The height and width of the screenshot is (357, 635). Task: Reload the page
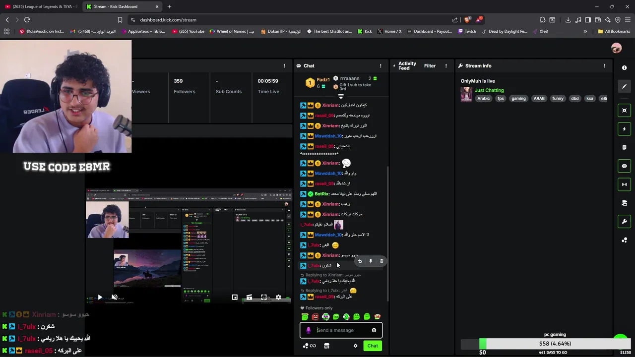click(27, 20)
